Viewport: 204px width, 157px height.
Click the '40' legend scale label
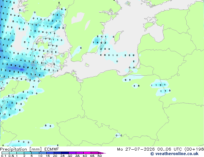[85, 156]
